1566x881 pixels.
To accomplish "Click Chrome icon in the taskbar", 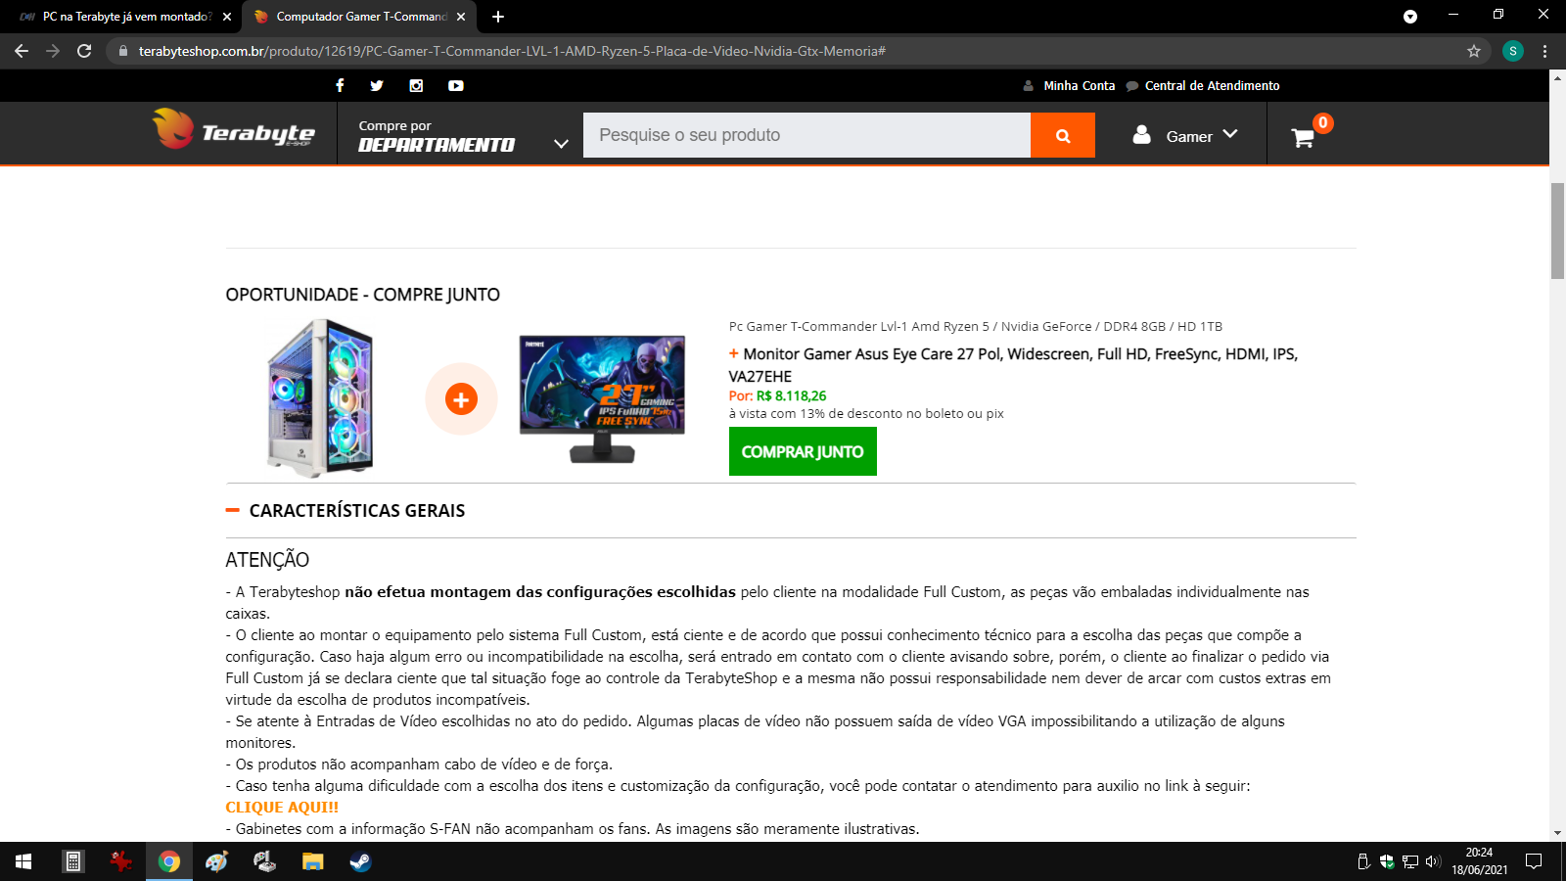I will click(168, 861).
